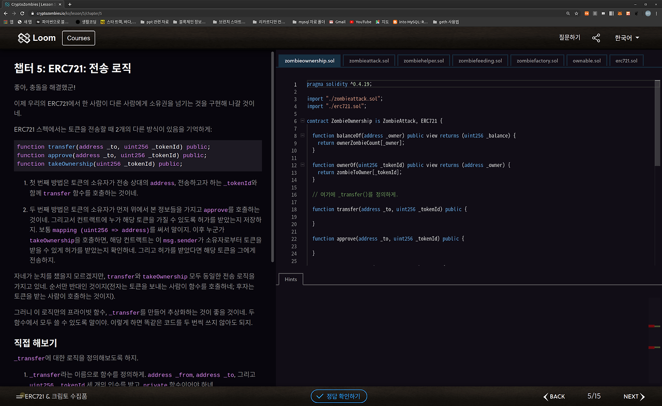662x406 pixels.
Task: Switch to the ownable.sol tab
Action: (586, 60)
